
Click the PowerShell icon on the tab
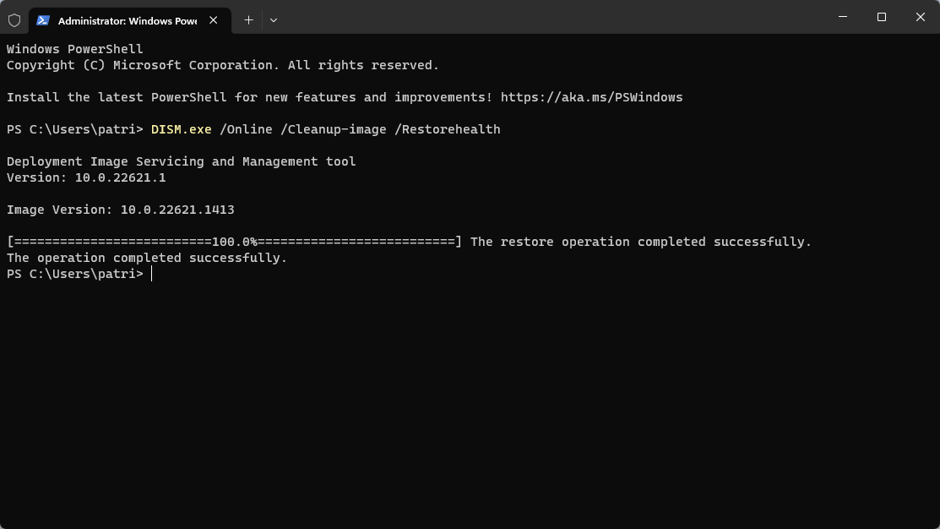43,20
